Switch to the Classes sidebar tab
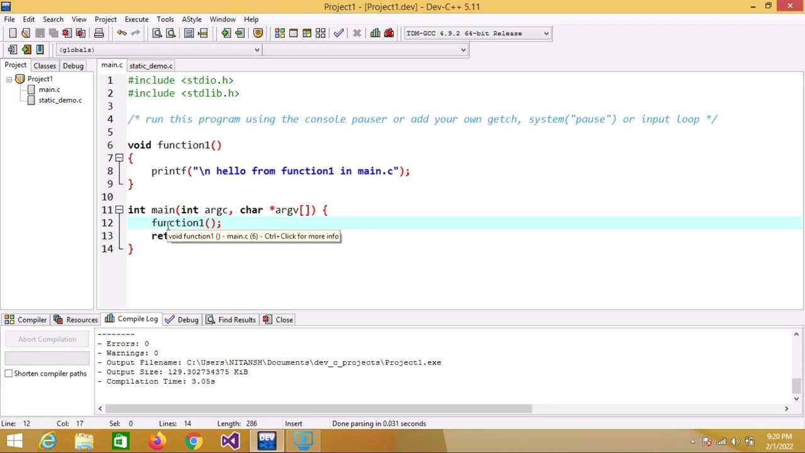805x453 pixels. coord(45,66)
